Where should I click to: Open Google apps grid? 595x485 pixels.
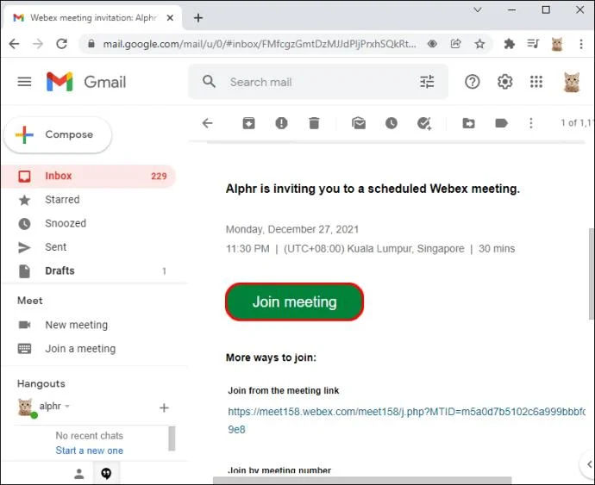[536, 82]
